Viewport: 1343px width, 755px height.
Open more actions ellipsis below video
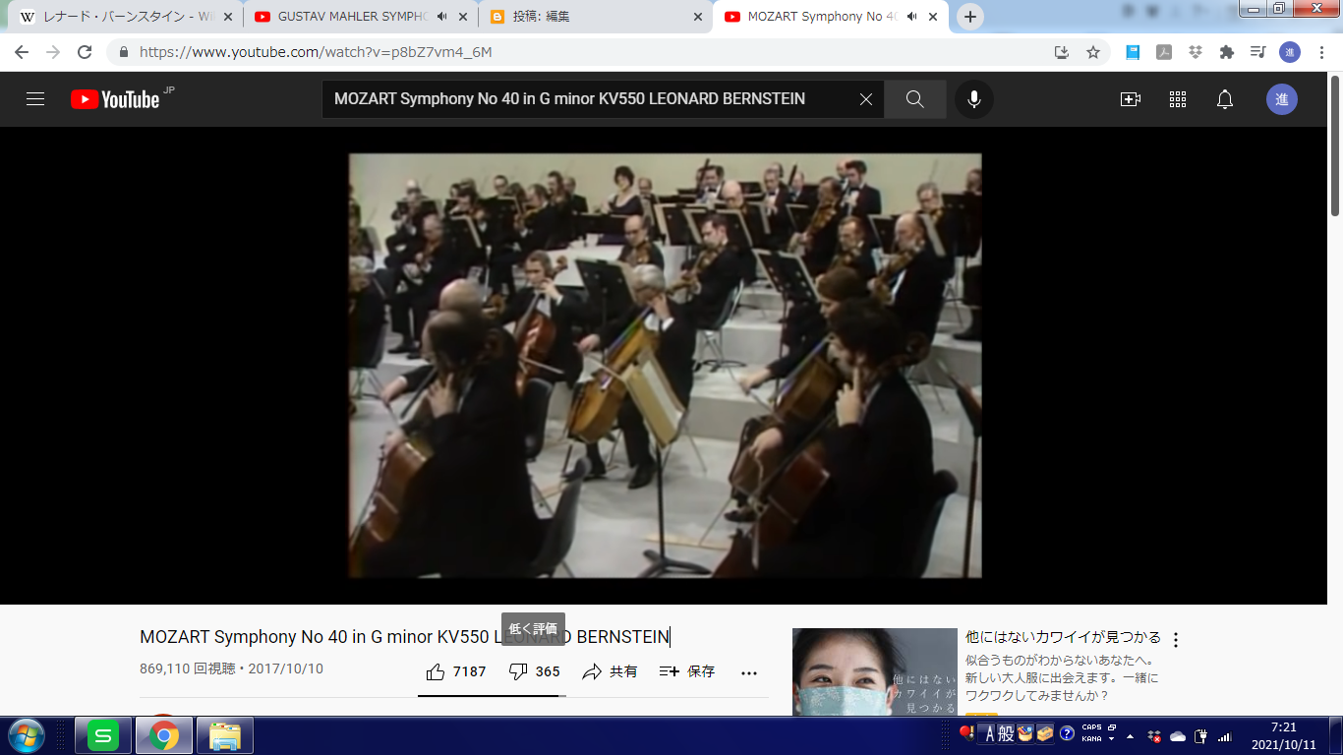[x=749, y=672]
